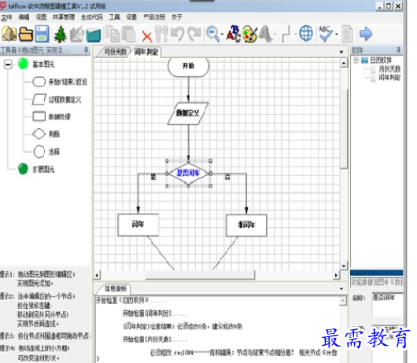Image resolution: width=417 pixels, height=363 pixels.
Task: Redo with the right curved arrow icon
Action: pos(194,34)
